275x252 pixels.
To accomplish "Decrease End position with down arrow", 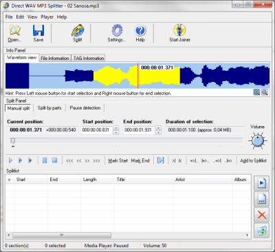I will (158, 132).
